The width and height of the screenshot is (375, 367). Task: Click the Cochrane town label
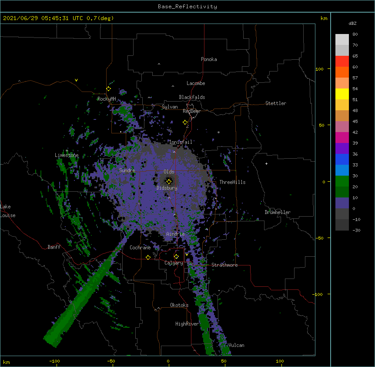(140, 248)
